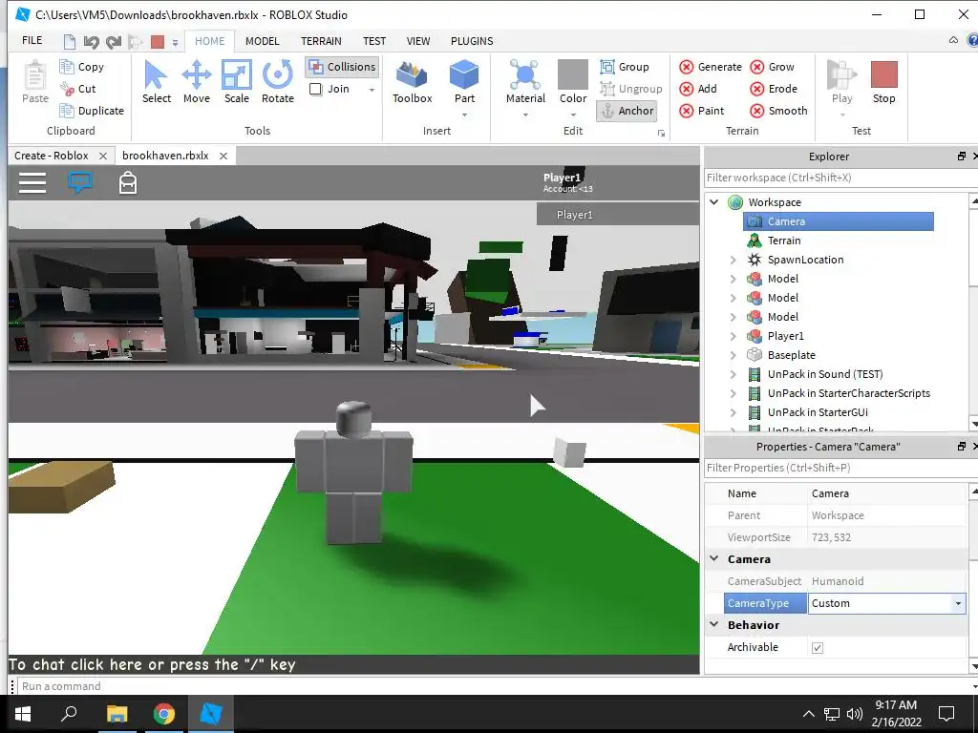Open in-game hamburger menu
Screen dimensions: 978x733
click(x=32, y=182)
